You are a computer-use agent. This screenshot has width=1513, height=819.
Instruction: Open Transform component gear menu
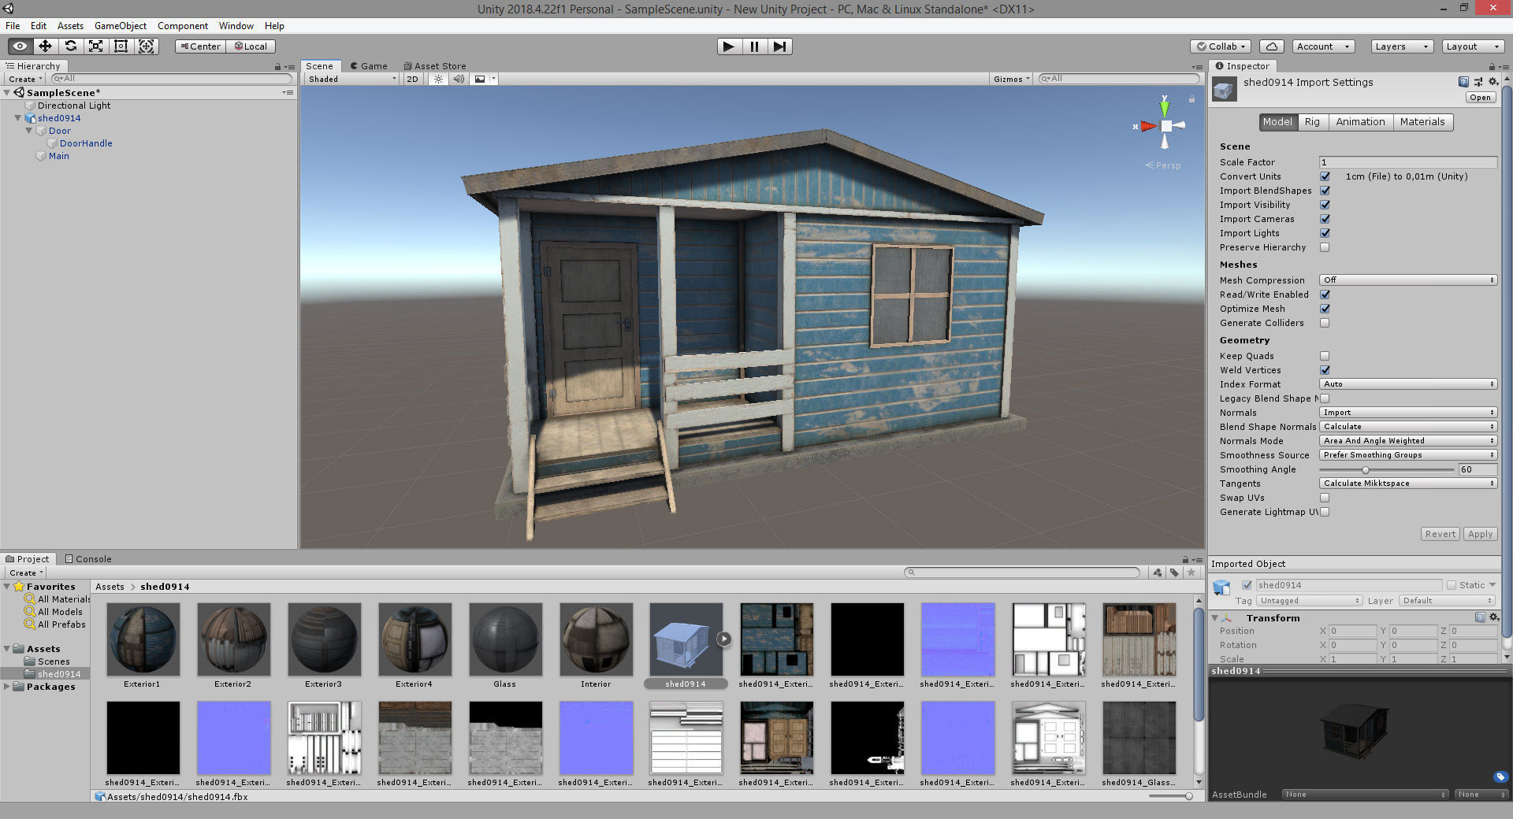pos(1494,617)
